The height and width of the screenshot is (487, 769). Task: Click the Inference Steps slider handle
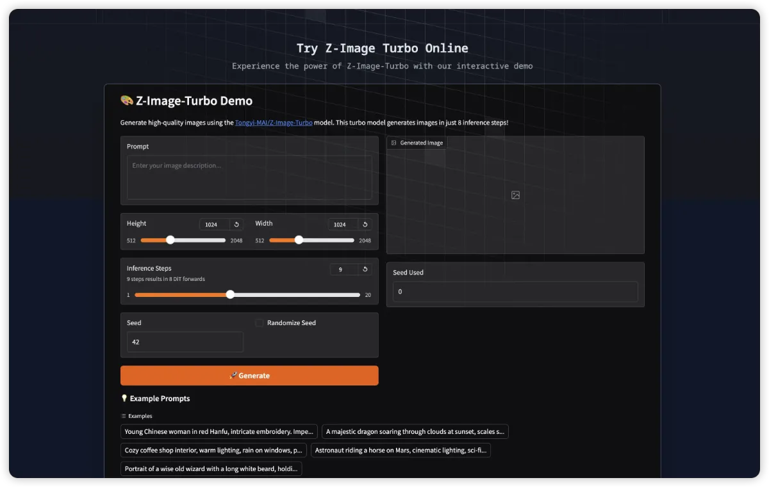[x=230, y=295]
